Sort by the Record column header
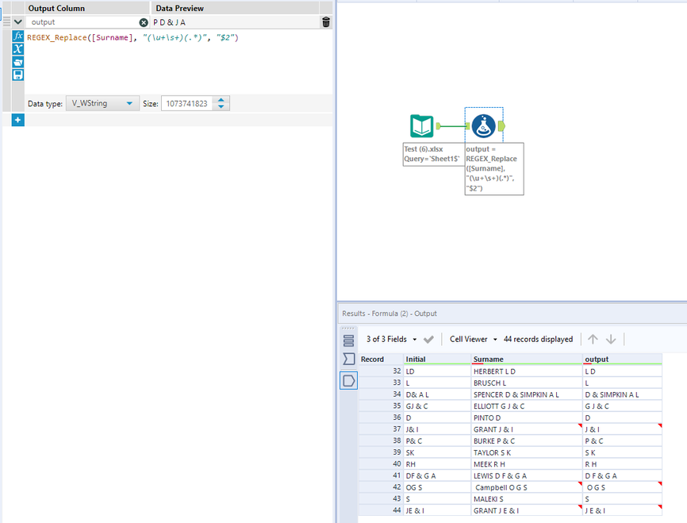This screenshot has height=523, width=687. [380, 359]
